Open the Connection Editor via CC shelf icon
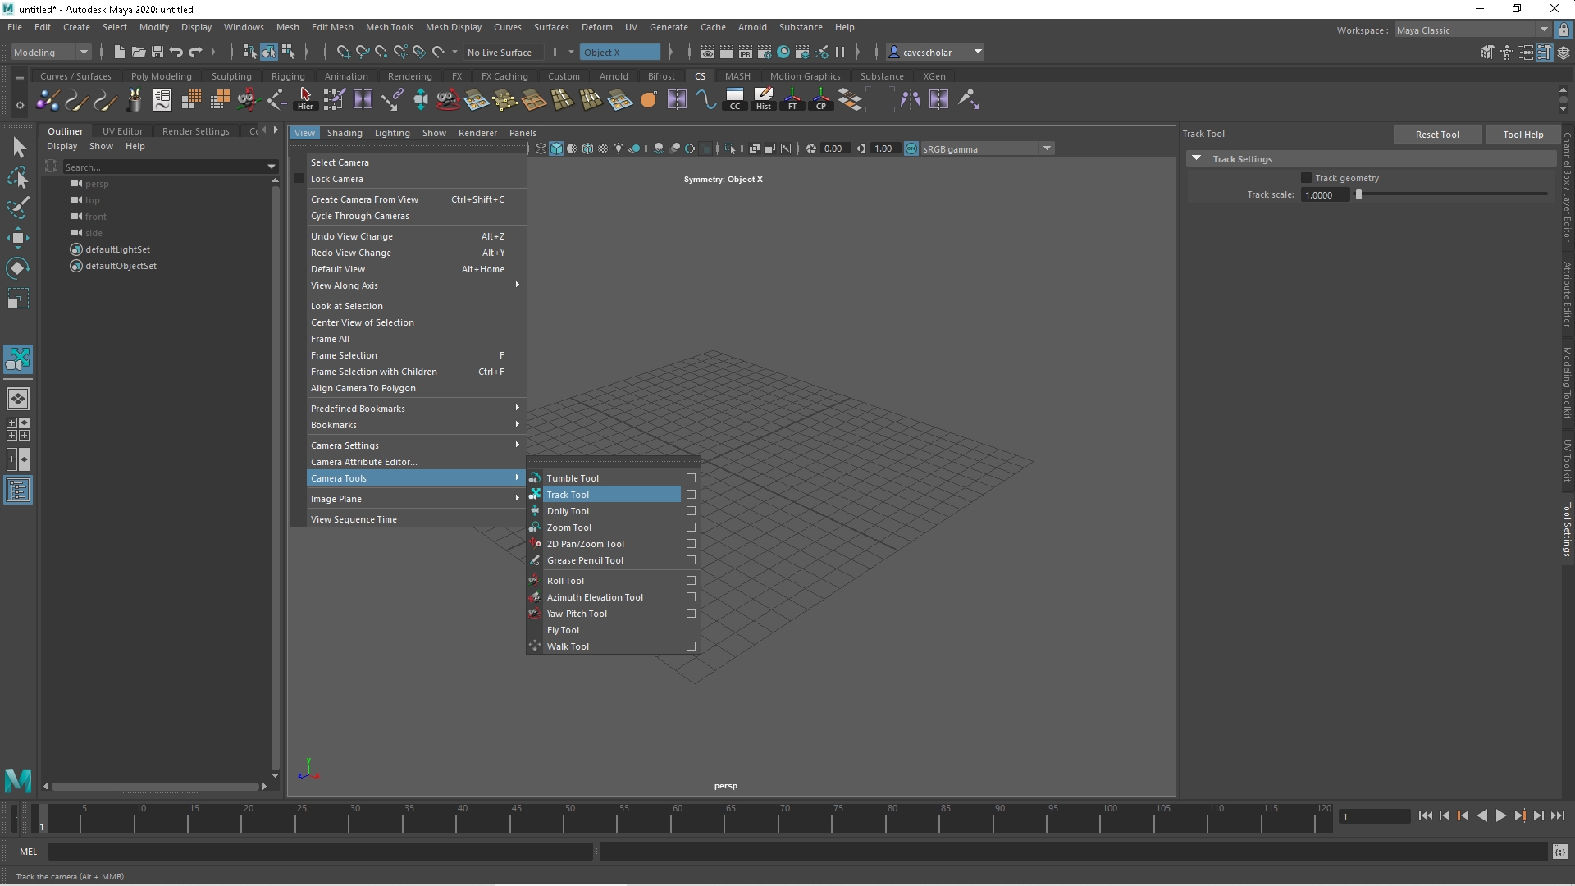Screen dimensions: 1575x886 pos(735,99)
